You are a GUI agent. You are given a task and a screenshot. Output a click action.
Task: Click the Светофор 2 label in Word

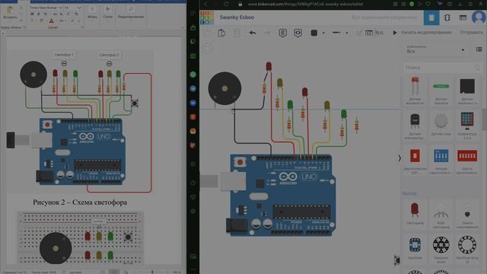(109, 55)
